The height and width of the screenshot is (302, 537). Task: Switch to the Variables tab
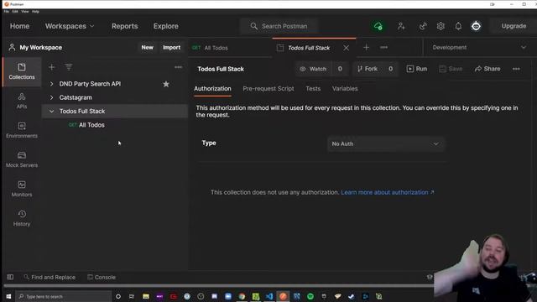coord(345,89)
